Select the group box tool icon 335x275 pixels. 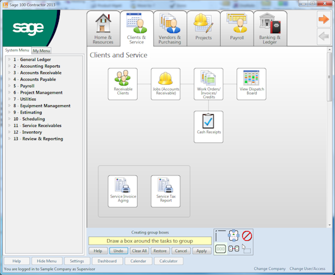(221, 249)
